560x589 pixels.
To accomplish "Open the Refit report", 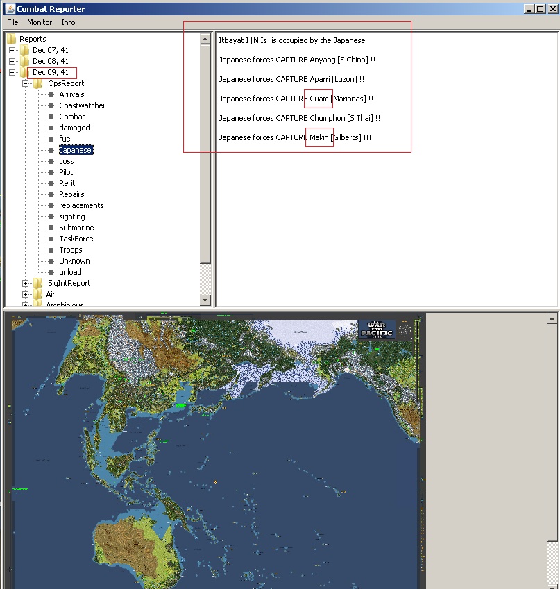I will (67, 183).
